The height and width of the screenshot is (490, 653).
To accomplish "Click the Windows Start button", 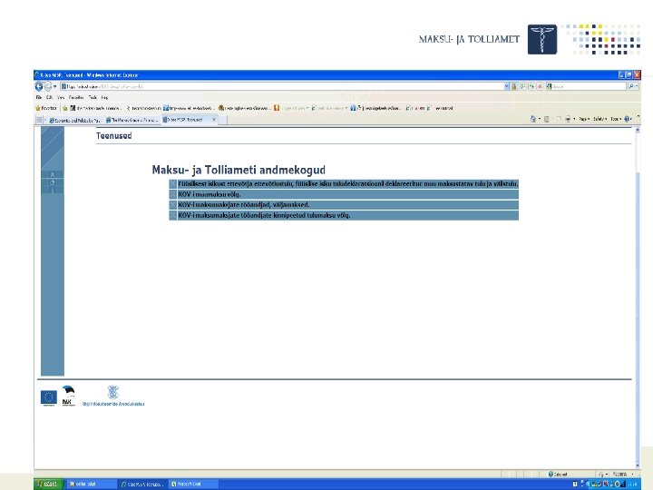I will 49,484.
